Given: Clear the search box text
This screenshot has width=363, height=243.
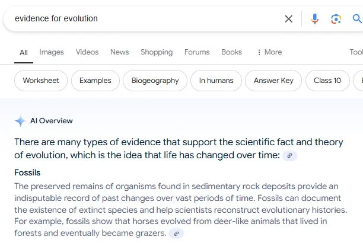Looking at the screenshot, I should pos(289,19).
